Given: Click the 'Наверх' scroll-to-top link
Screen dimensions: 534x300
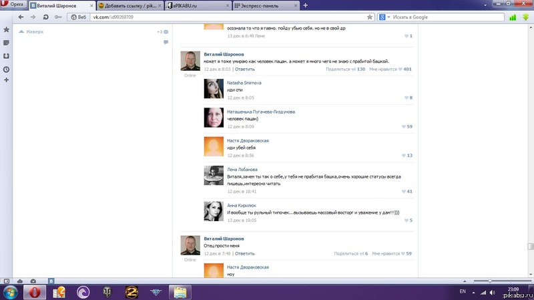Looking at the screenshot, I should 35,31.
